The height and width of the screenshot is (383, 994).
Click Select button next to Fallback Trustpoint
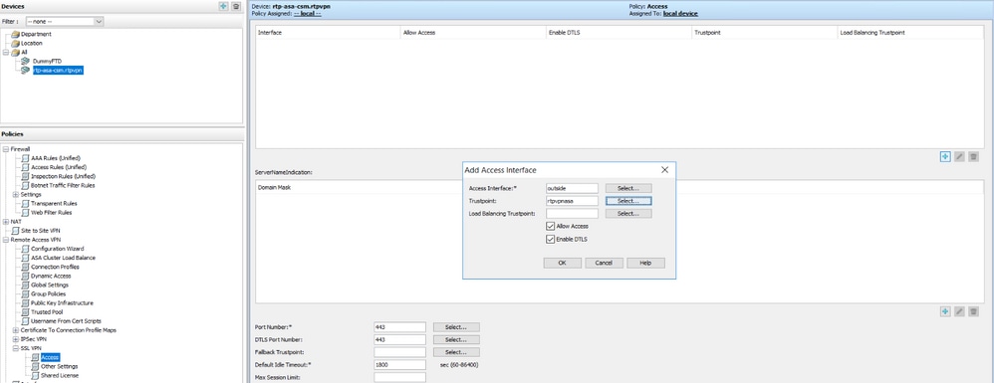[456, 352]
